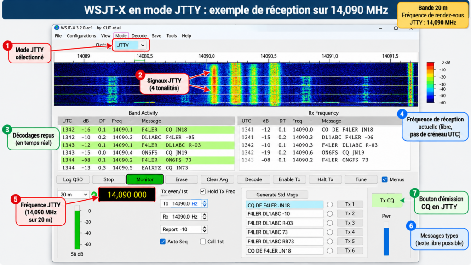The width and height of the screenshot is (471, 265).
Task: Select the EA1XYZ CQ IN73 decode row
Action: [x=148, y=167]
